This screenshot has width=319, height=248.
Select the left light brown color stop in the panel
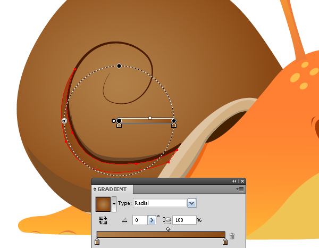point(97,242)
